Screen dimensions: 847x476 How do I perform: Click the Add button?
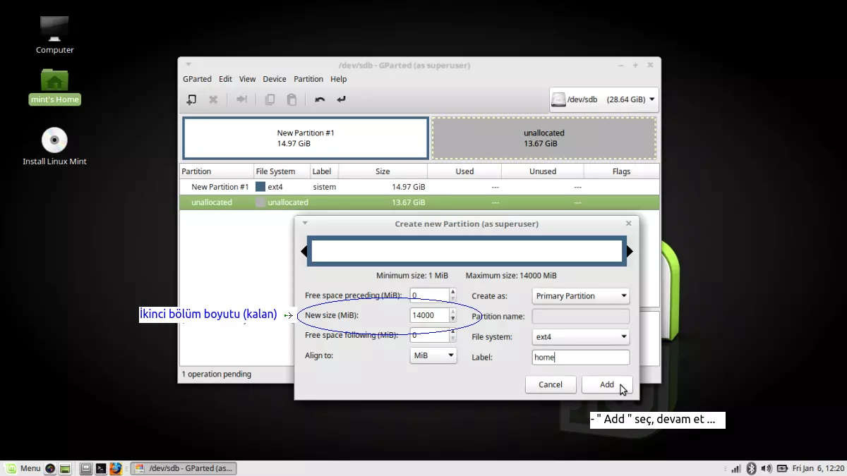click(x=607, y=384)
